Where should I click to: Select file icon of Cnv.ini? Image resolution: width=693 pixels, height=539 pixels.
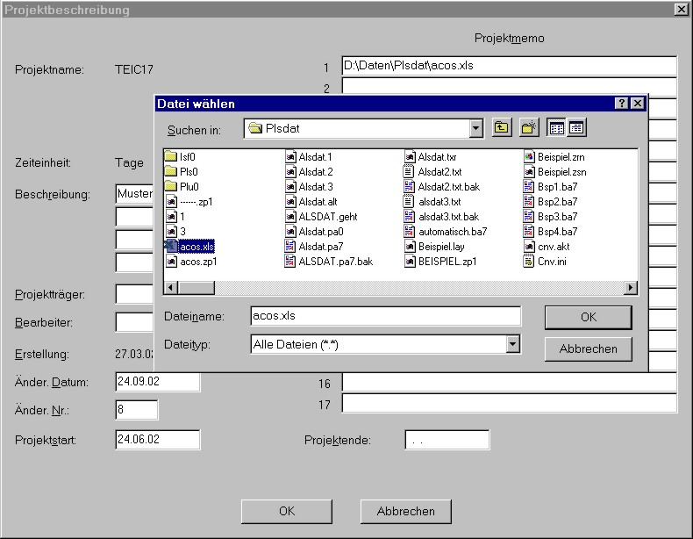coord(529,262)
